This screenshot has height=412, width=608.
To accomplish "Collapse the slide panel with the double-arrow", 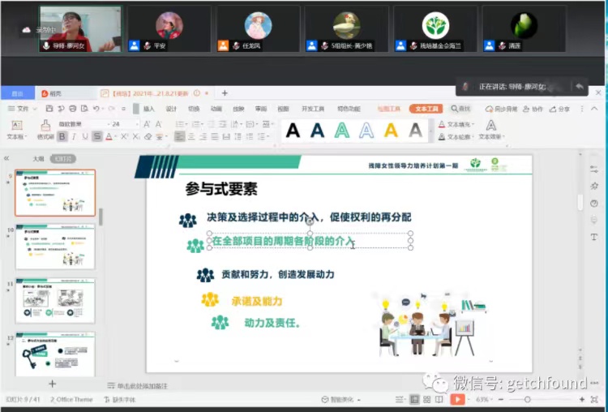I will 6,158.
